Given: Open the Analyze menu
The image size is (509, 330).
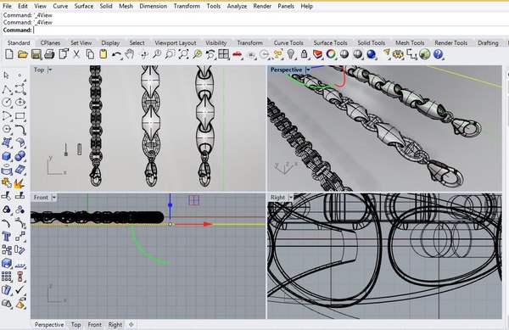Looking at the screenshot, I should click(237, 6).
